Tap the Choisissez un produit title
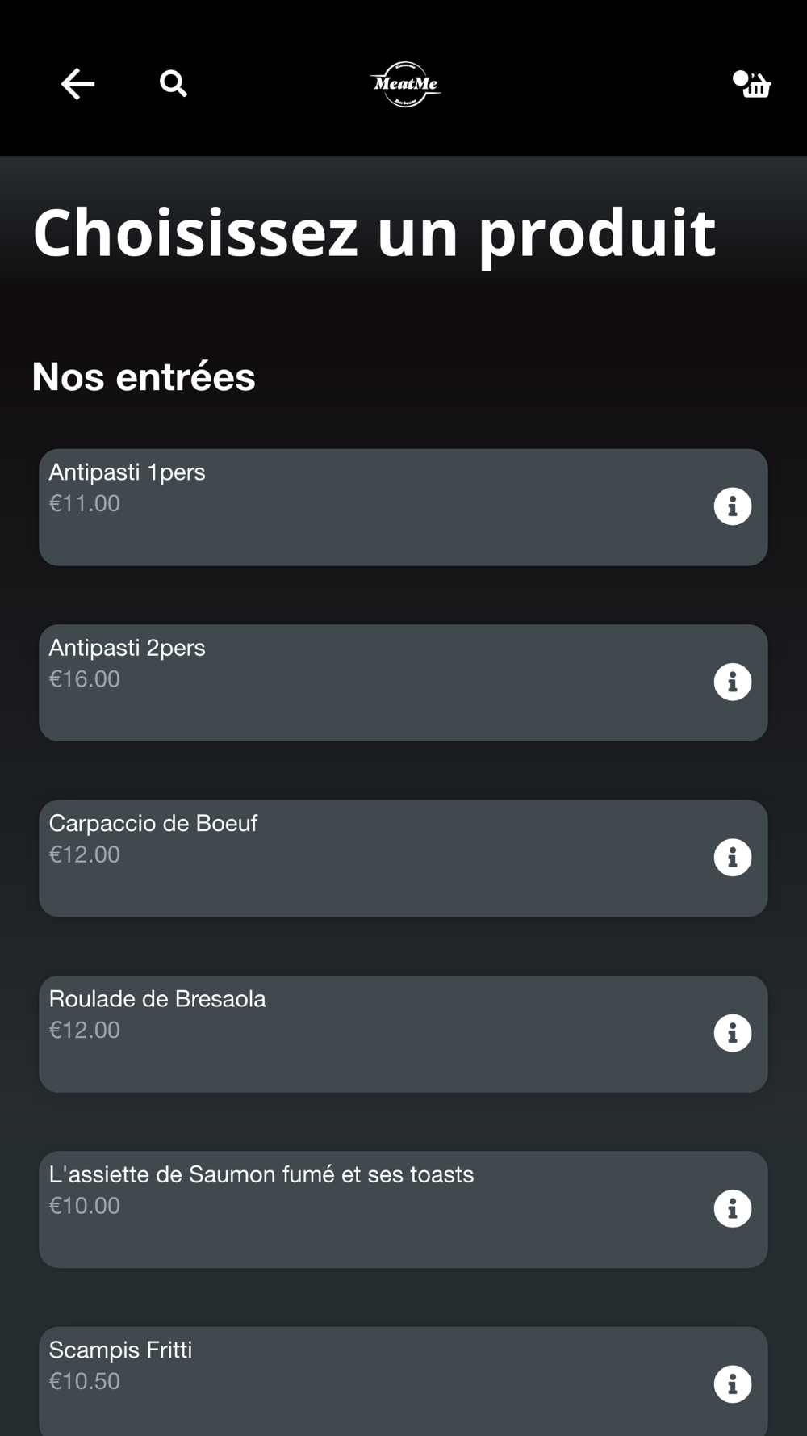807x1436 pixels. click(x=374, y=233)
